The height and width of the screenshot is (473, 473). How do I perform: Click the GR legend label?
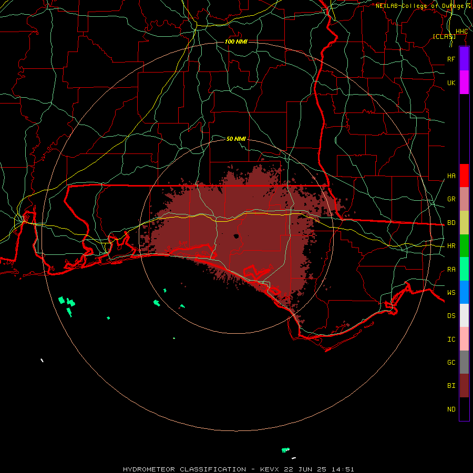pyautogui.click(x=451, y=199)
